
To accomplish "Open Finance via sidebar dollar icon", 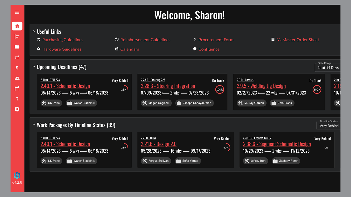I will pos(17,68).
